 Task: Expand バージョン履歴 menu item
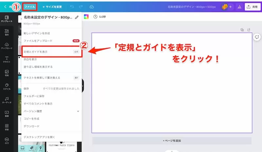click(52, 111)
